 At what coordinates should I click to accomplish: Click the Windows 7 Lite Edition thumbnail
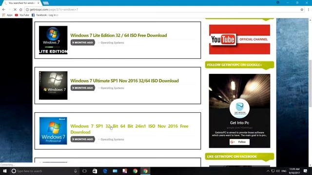tap(53, 40)
